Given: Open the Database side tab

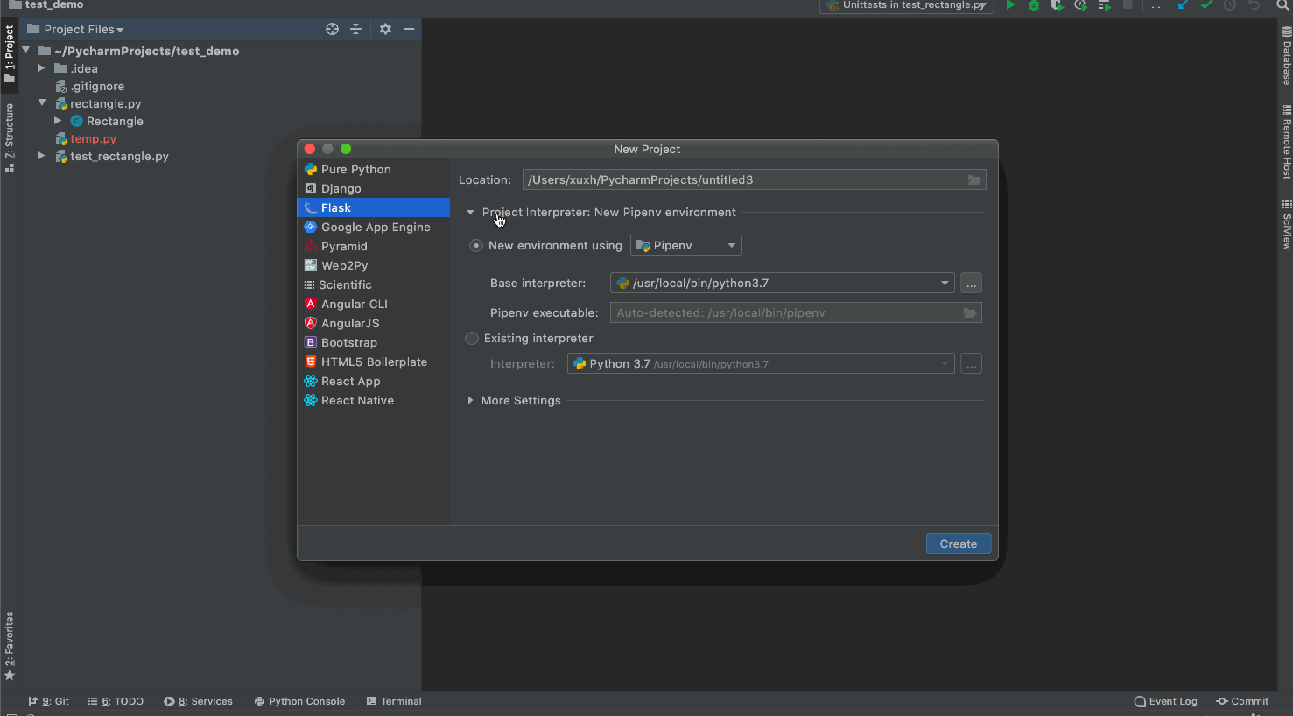Looking at the screenshot, I should (x=1286, y=56).
